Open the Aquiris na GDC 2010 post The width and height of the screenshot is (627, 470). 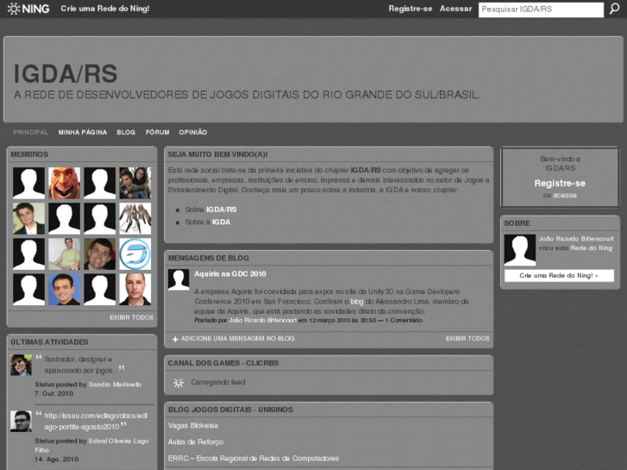click(230, 274)
